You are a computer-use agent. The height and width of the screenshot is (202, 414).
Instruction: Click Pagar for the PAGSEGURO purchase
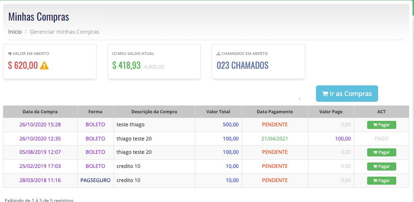[x=381, y=180]
